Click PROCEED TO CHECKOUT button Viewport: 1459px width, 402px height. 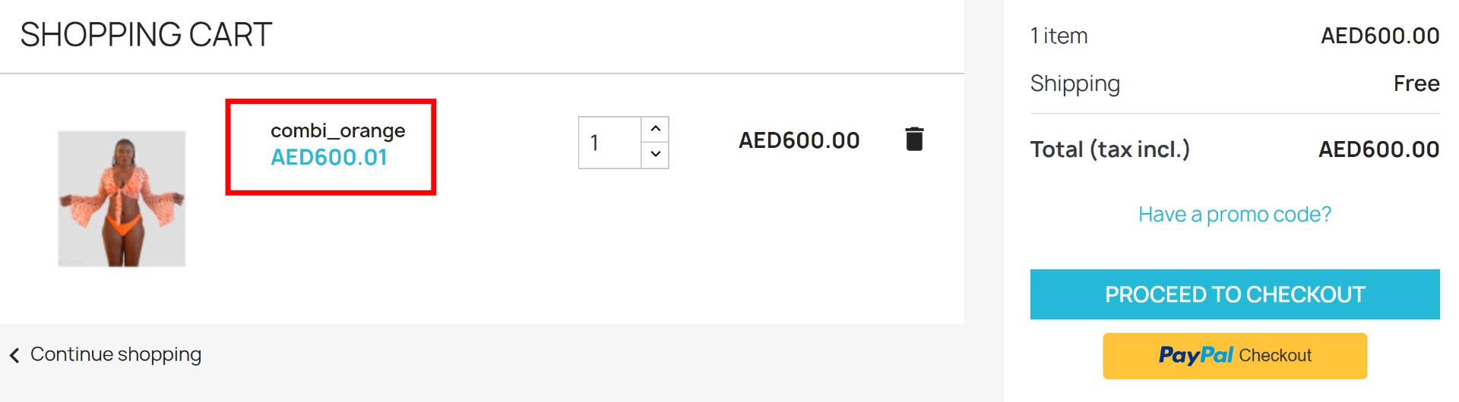1235,294
